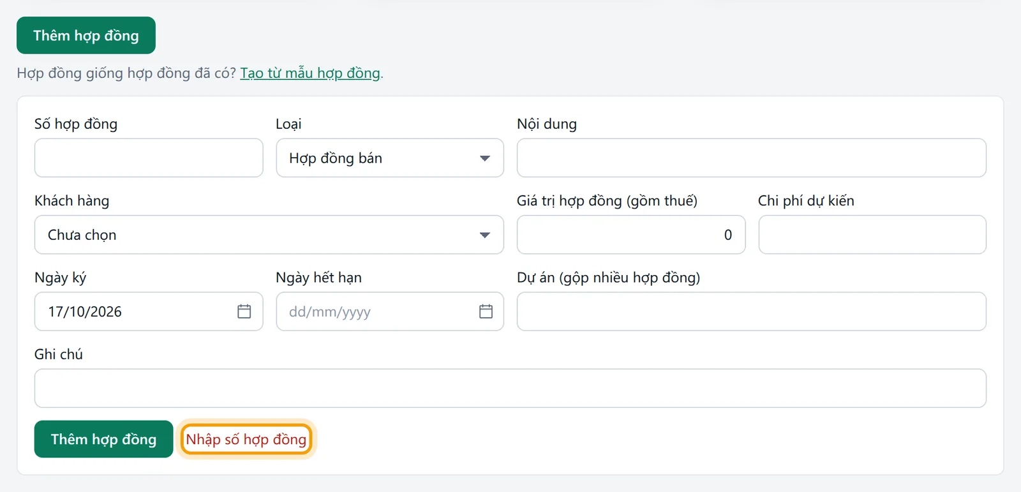The image size is (1021, 492).
Task: Click the top Thêm hợp đồng heading button
Action: coord(86,35)
